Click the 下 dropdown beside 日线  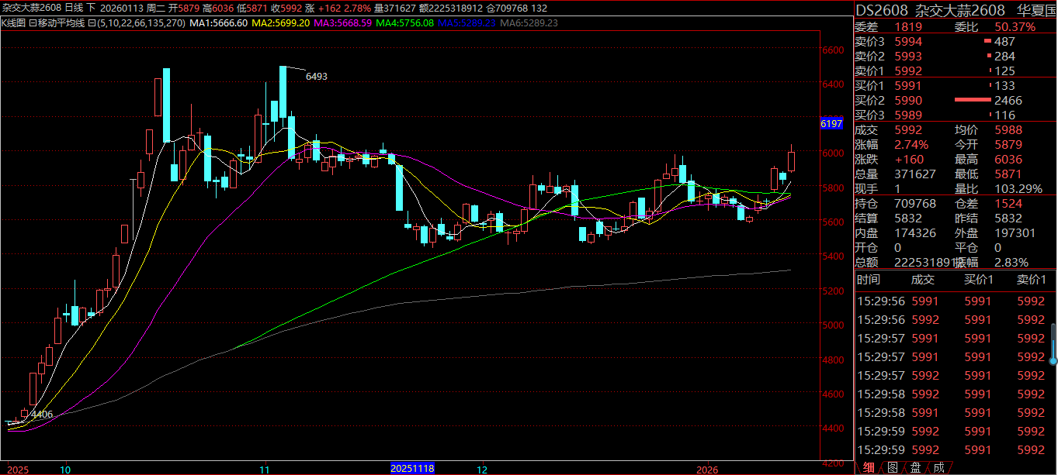92,8
